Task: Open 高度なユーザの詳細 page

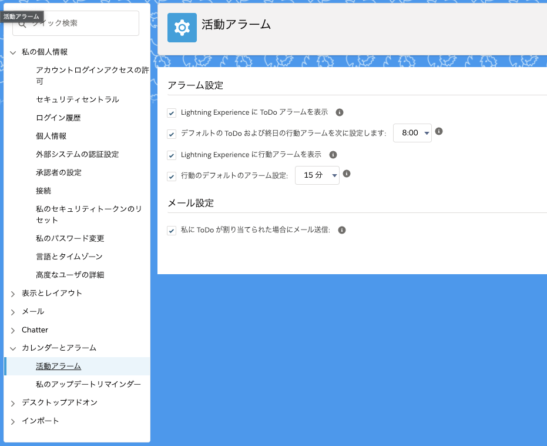Action: click(70, 275)
